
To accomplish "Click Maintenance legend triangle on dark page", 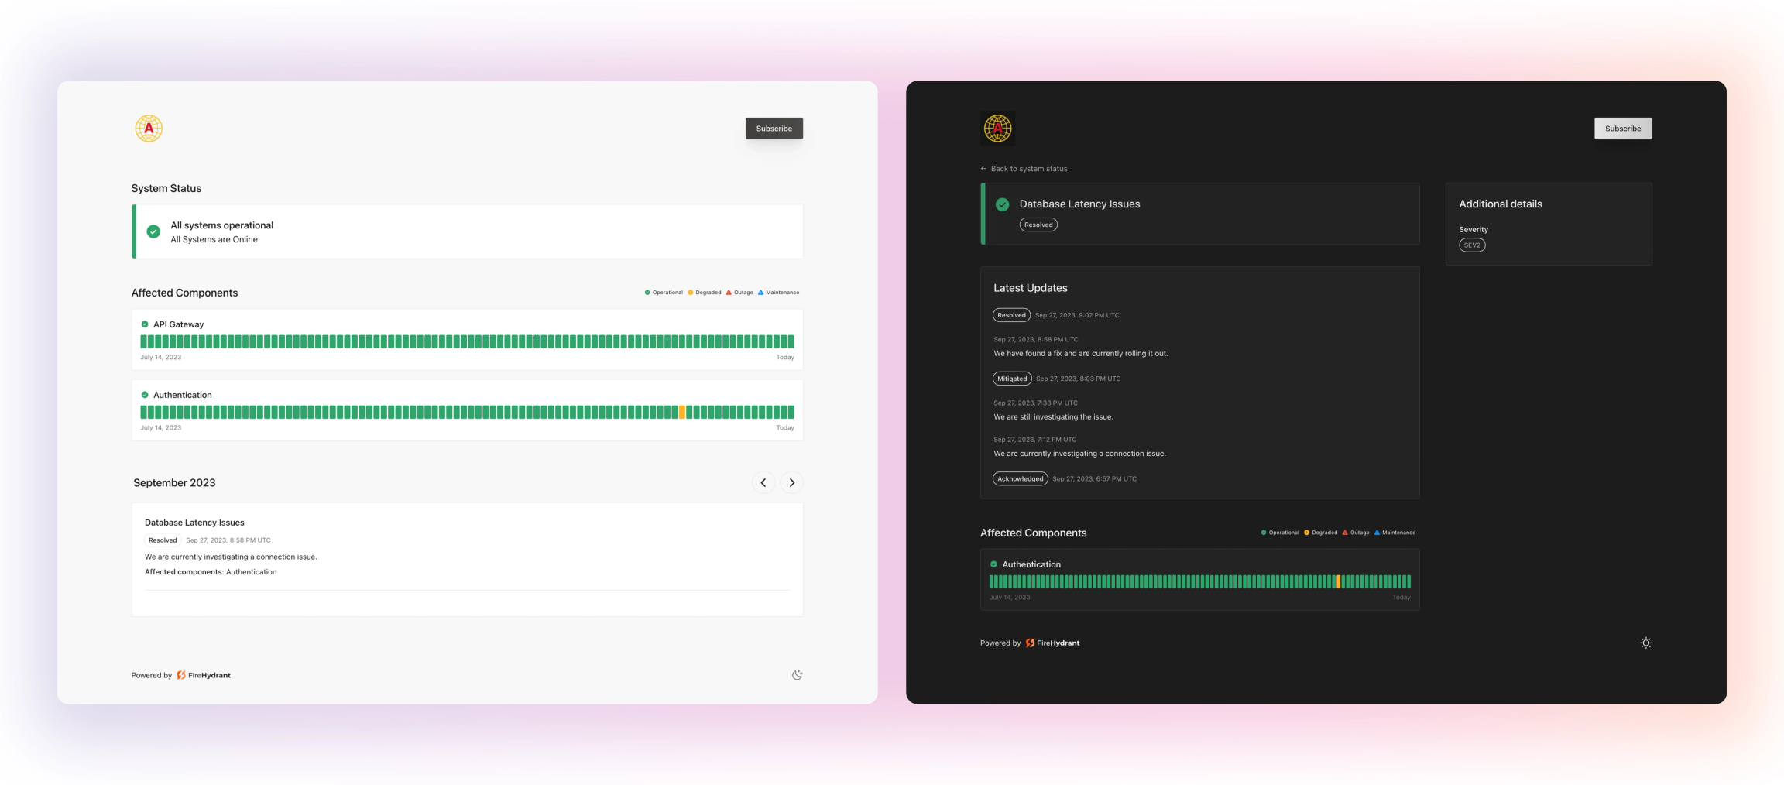I will click(x=1377, y=533).
